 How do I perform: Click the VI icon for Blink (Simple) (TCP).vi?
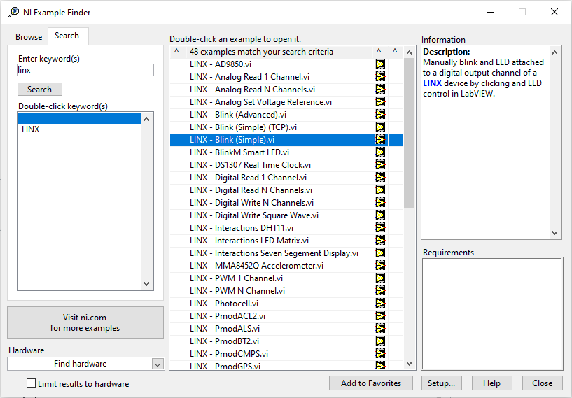coord(379,127)
